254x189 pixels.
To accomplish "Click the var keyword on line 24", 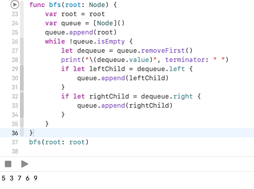I will point(51,23).
